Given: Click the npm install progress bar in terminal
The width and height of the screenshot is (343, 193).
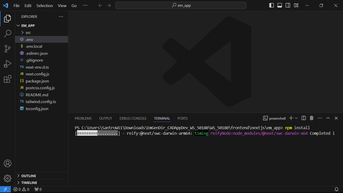Looking at the screenshot, I should pos(97,133).
